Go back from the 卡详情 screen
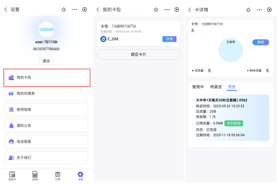Screen dimensions: 278x184 [x=190, y=9]
